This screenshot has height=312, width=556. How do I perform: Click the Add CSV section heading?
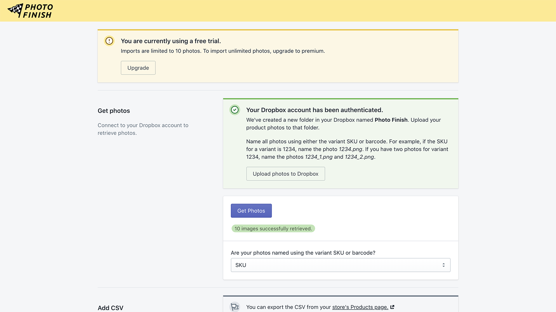click(x=111, y=308)
